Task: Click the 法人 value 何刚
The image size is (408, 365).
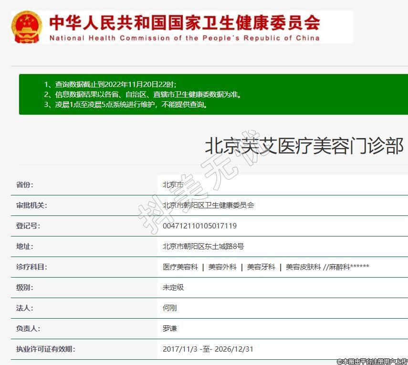Action: coord(170,308)
